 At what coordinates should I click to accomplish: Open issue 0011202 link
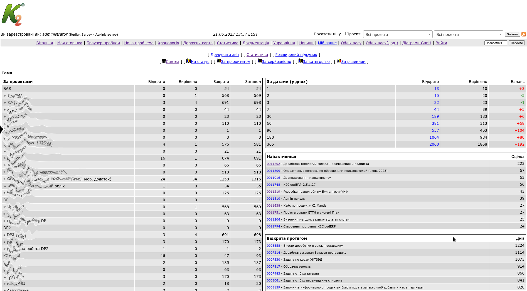273,164
